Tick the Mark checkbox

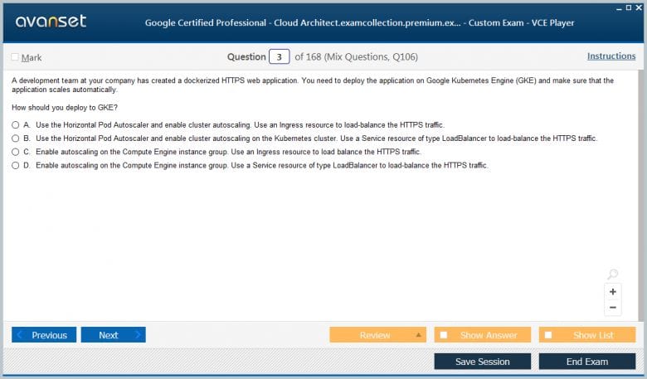click(15, 57)
